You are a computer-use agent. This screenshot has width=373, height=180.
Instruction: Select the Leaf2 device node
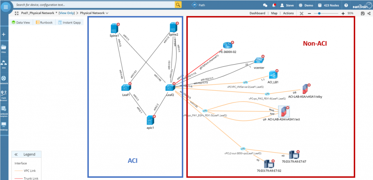[170, 87]
